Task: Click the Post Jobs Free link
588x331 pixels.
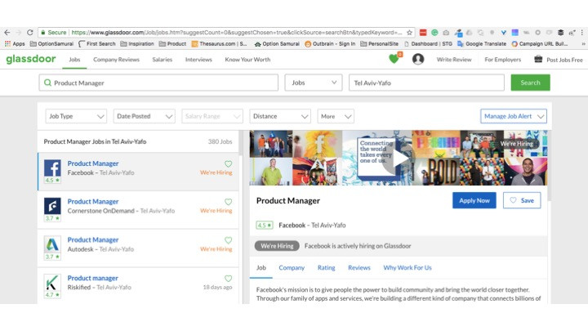Action: pyautogui.click(x=564, y=60)
